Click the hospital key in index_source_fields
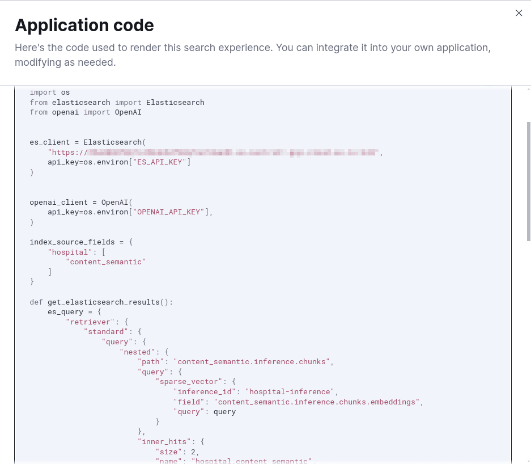 point(70,251)
